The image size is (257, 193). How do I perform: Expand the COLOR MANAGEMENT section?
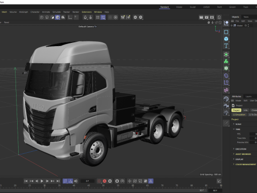(234, 164)
